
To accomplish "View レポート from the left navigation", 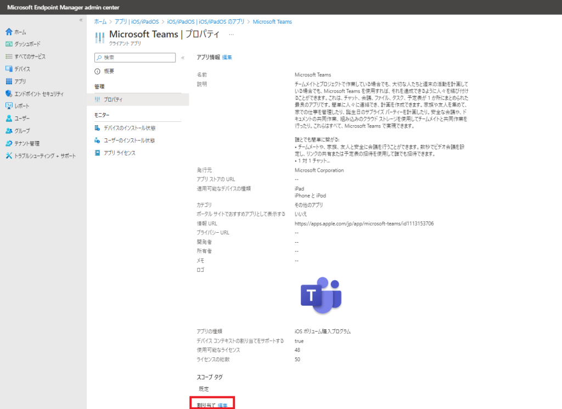I will click(x=22, y=106).
